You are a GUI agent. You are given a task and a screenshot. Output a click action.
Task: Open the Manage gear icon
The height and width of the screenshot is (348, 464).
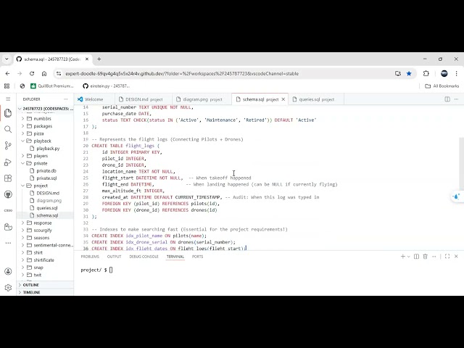8,287
